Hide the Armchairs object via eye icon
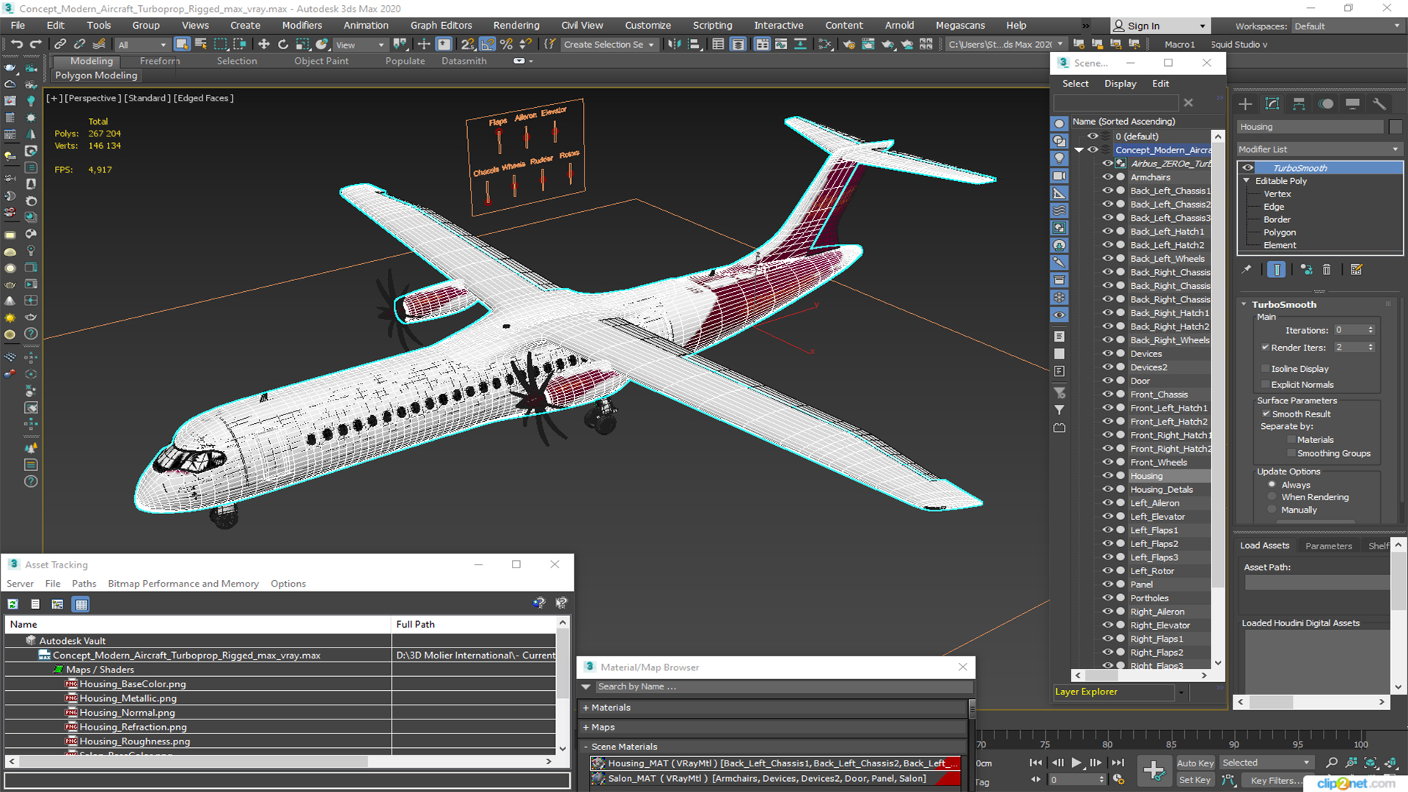The height and width of the screenshot is (792, 1408). click(x=1107, y=177)
